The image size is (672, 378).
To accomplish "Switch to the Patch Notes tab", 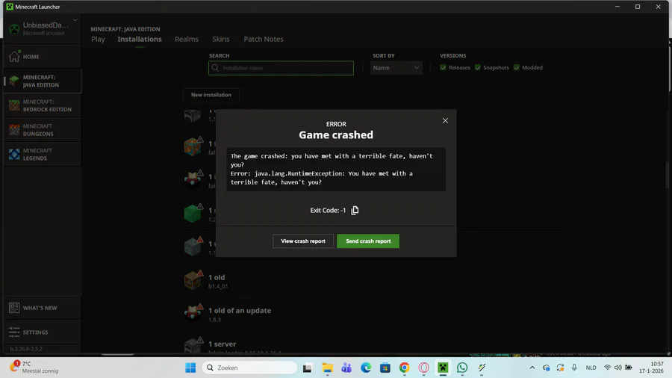I will pos(264,39).
